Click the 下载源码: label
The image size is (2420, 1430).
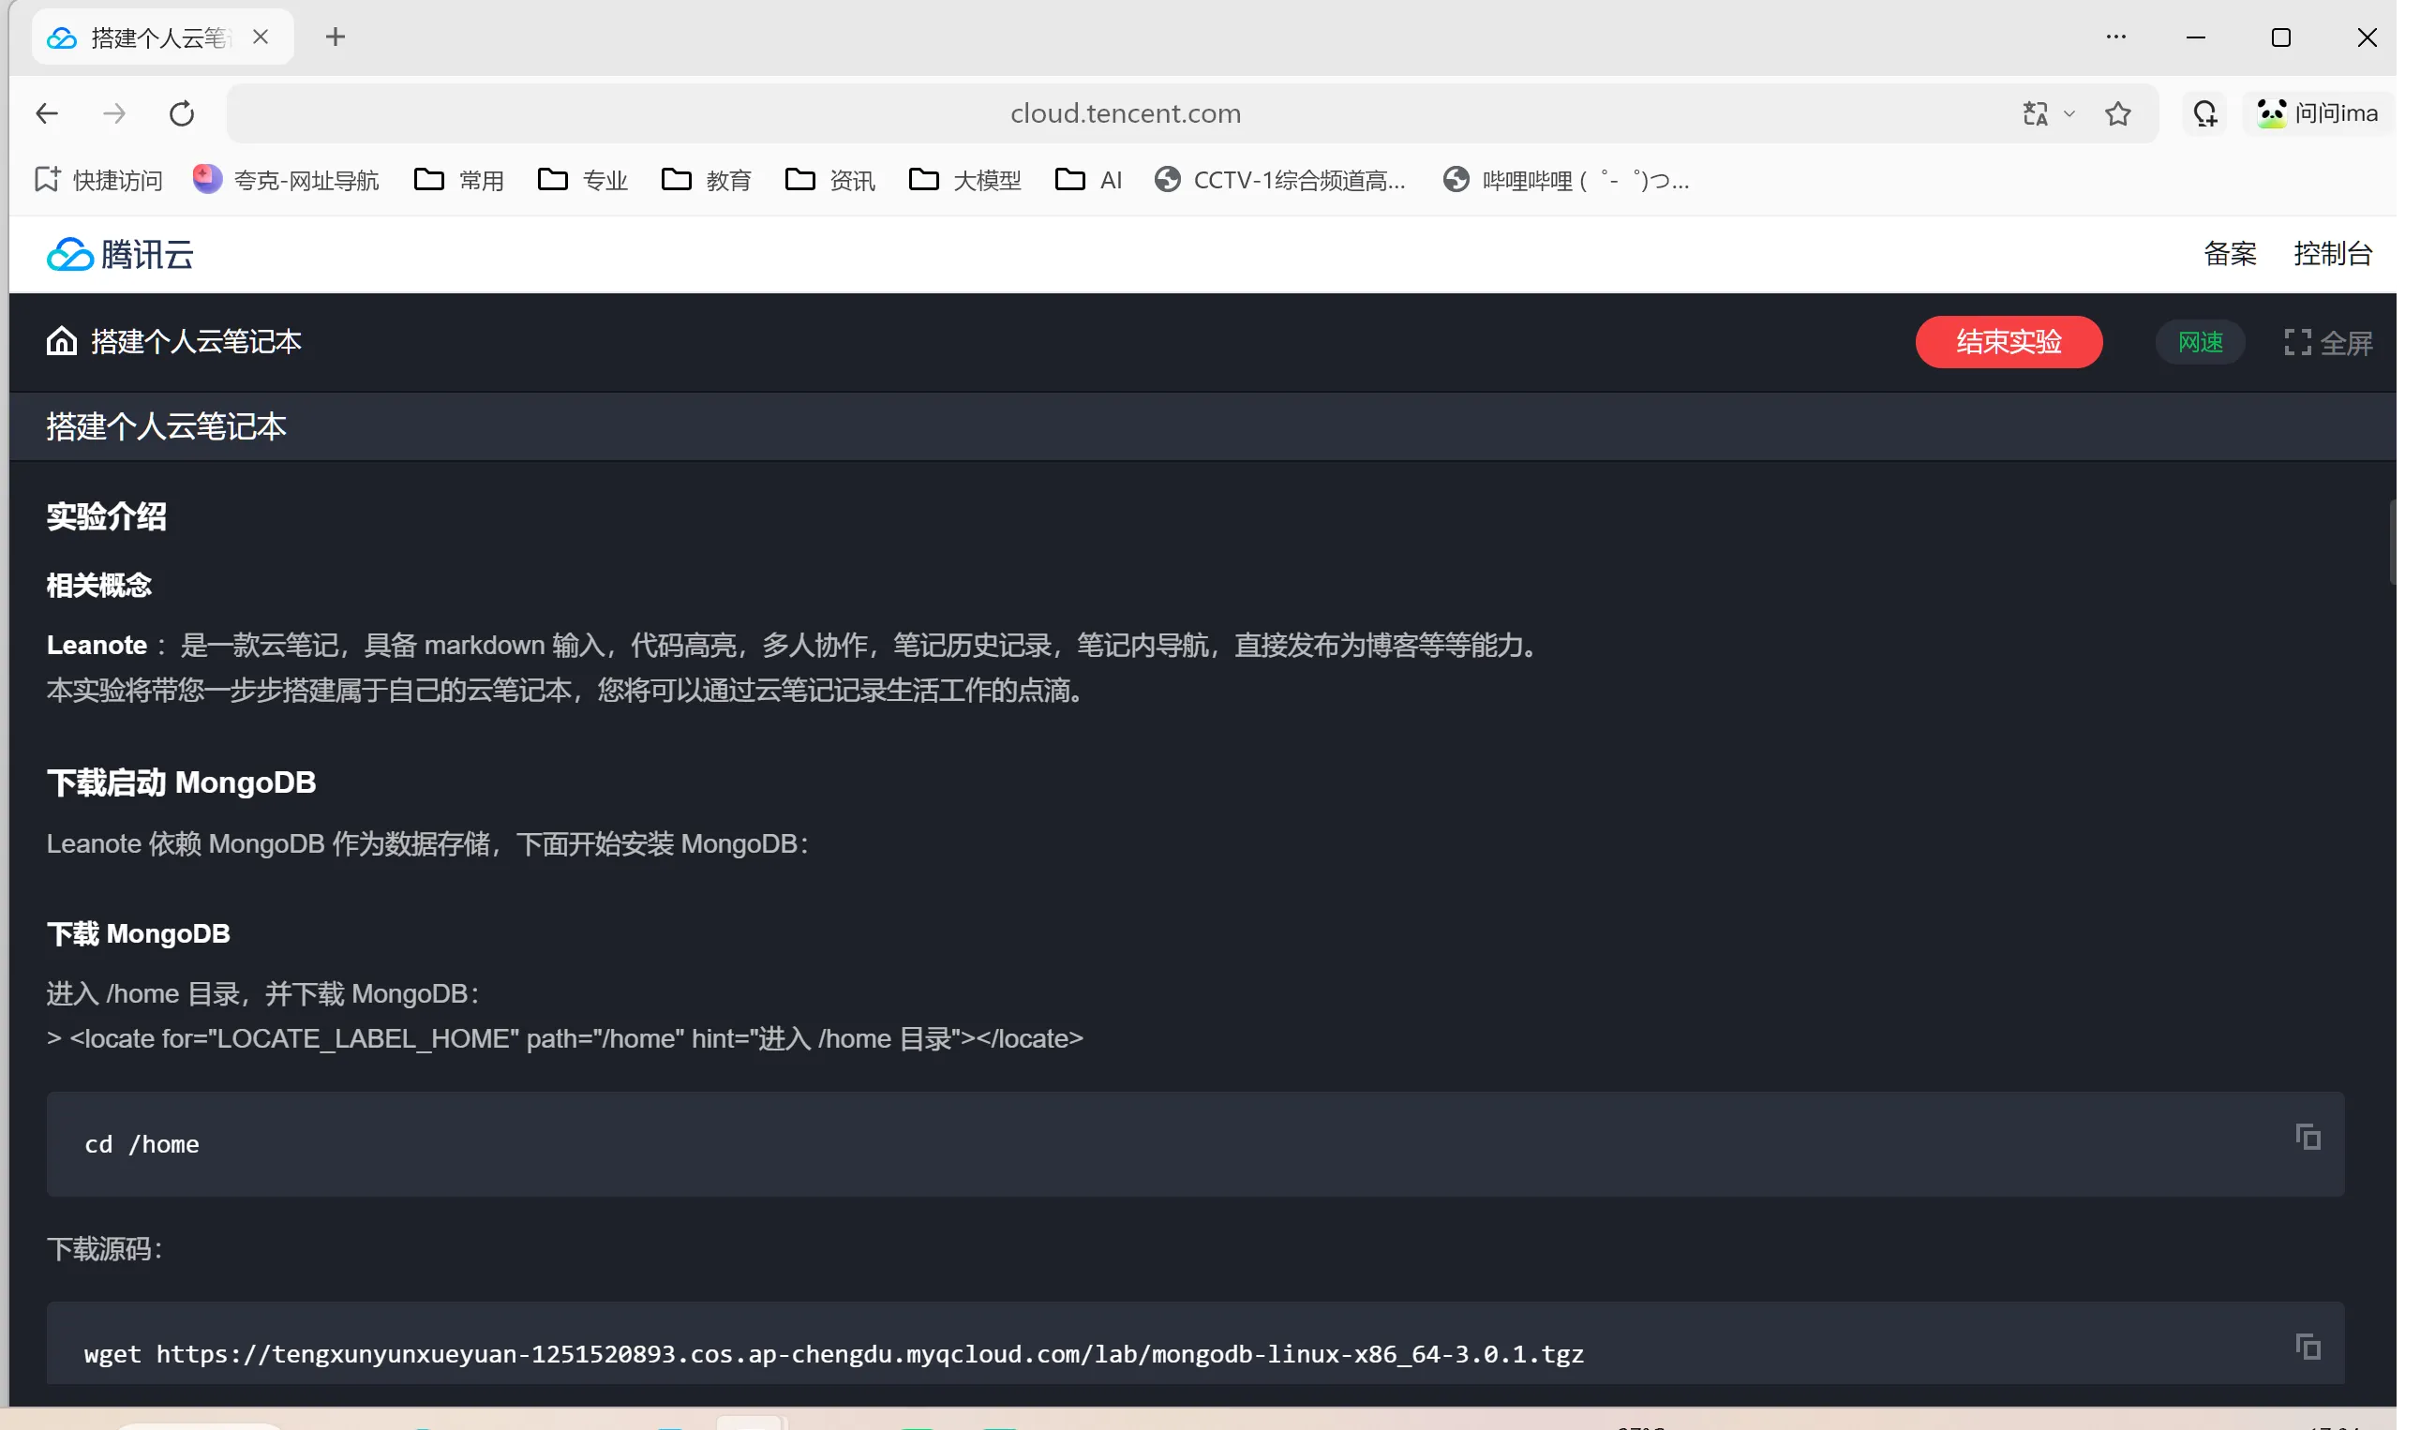coord(105,1249)
